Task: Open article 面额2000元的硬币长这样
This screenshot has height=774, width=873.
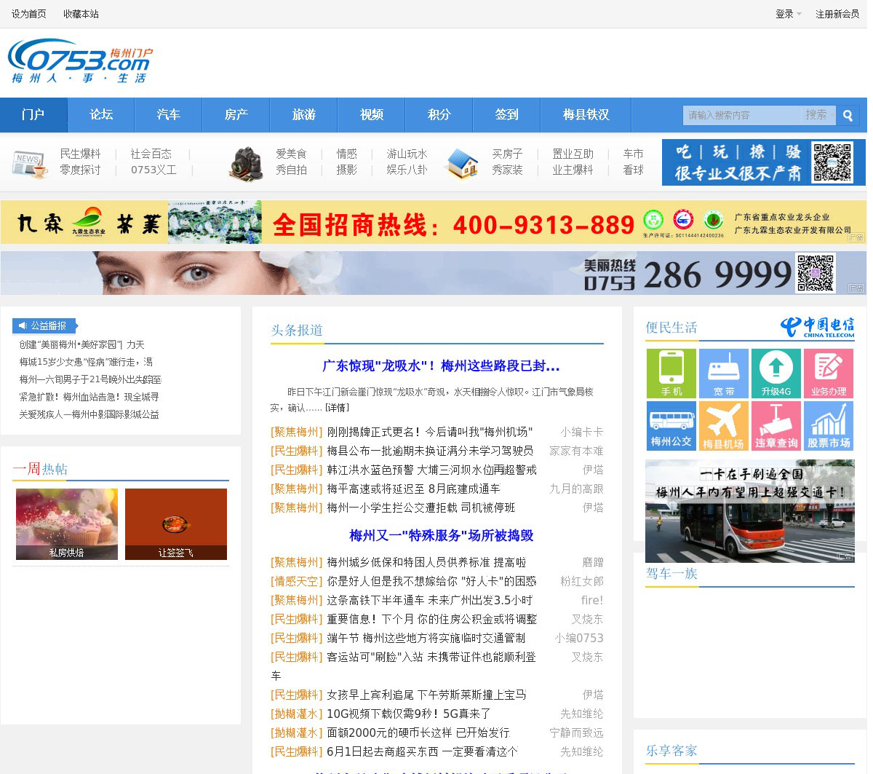Action: point(418,732)
